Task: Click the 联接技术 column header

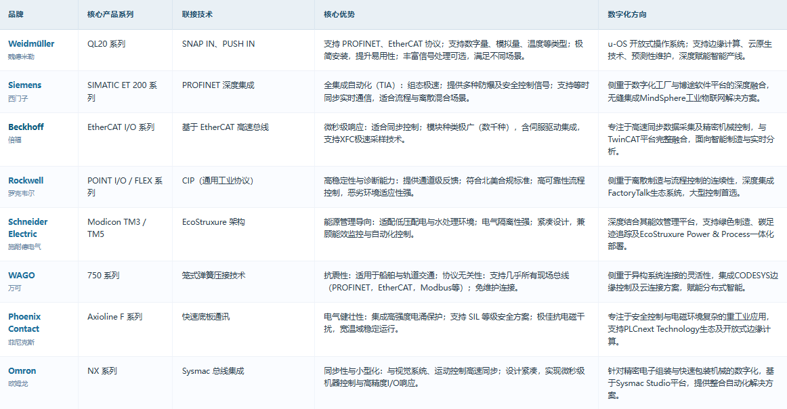Action: (x=197, y=14)
